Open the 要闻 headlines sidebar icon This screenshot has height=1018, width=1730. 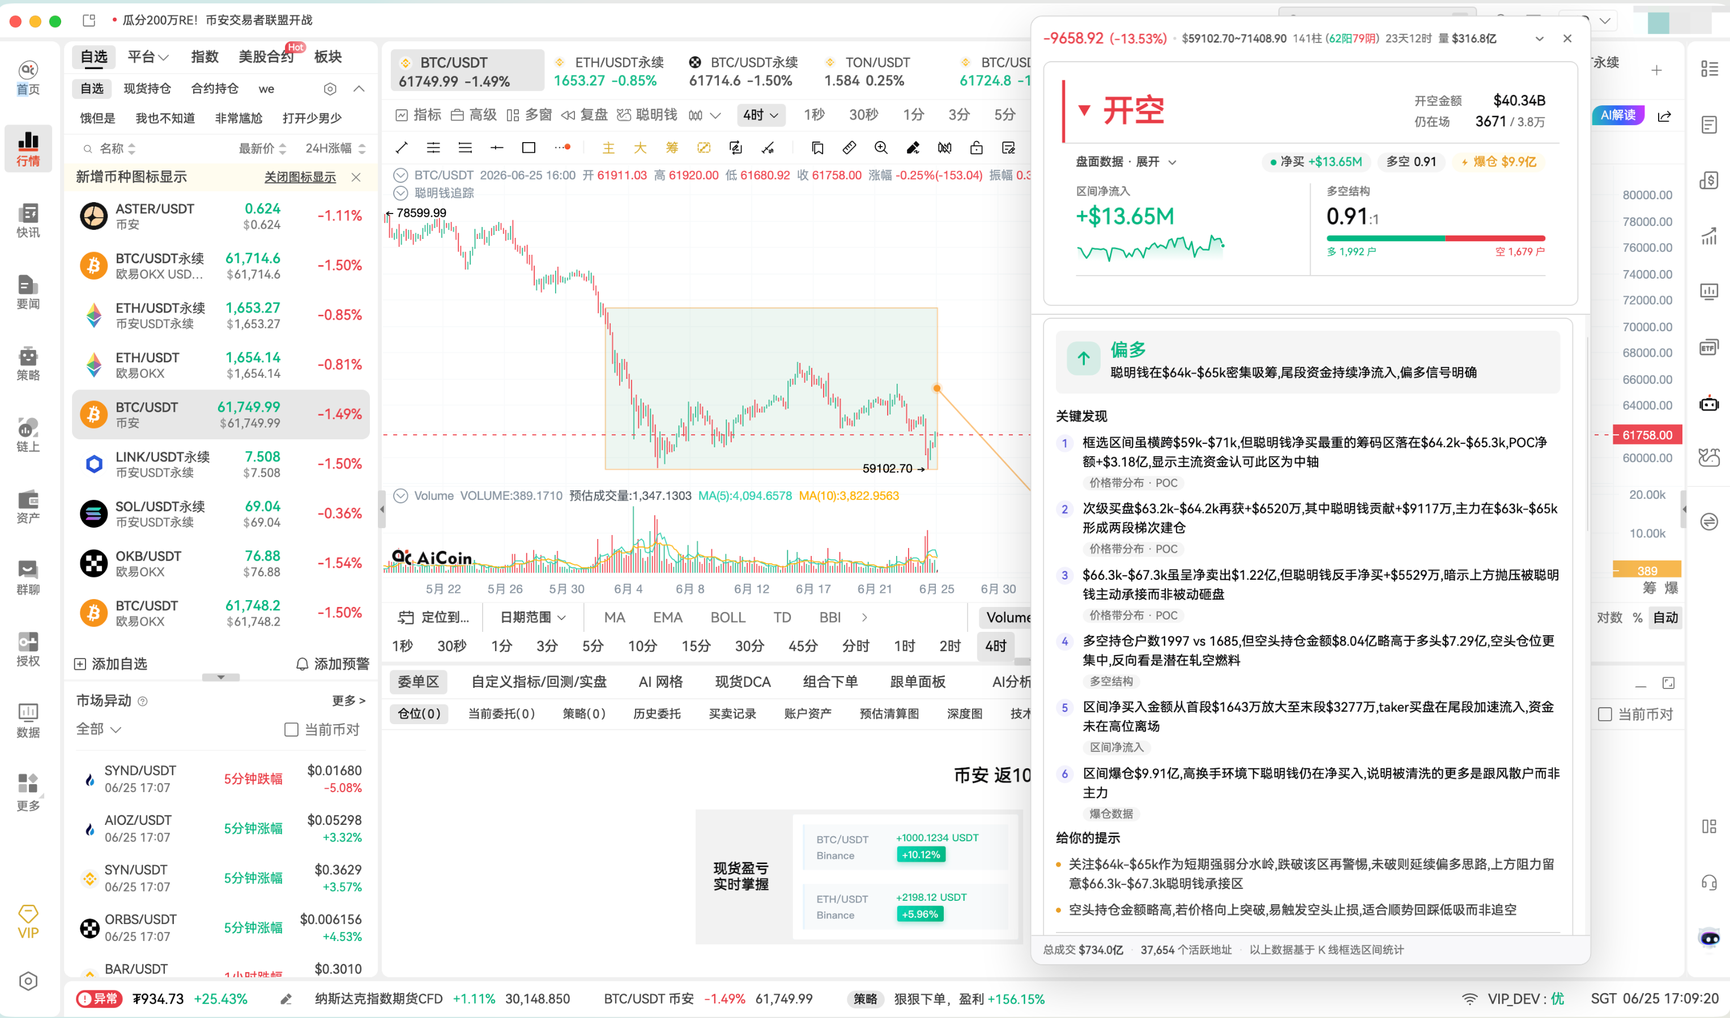point(28,292)
